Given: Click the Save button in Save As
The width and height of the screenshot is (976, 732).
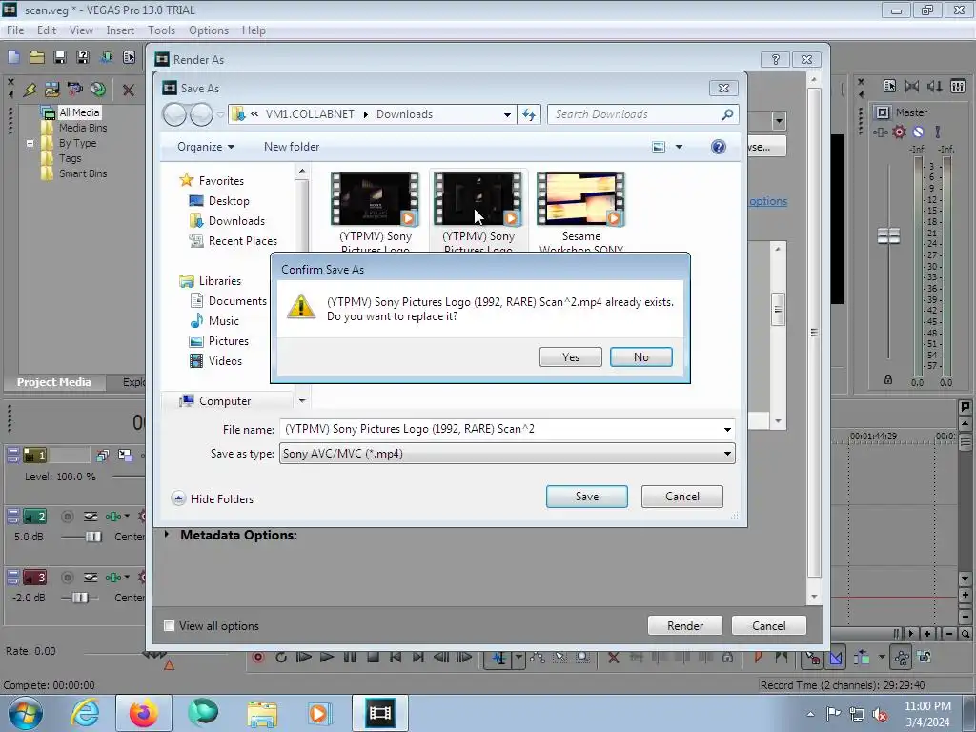Looking at the screenshot, I should 587,496.
